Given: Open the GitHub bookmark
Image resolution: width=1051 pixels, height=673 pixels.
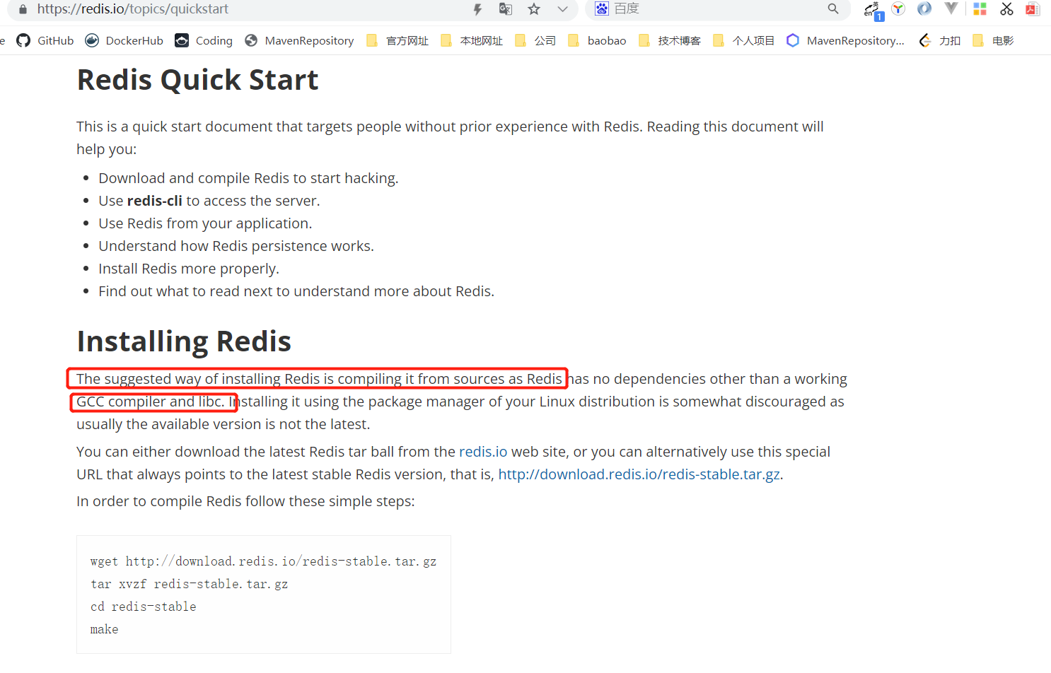Looking at the screenshot, I should click(x=45, y=41).
